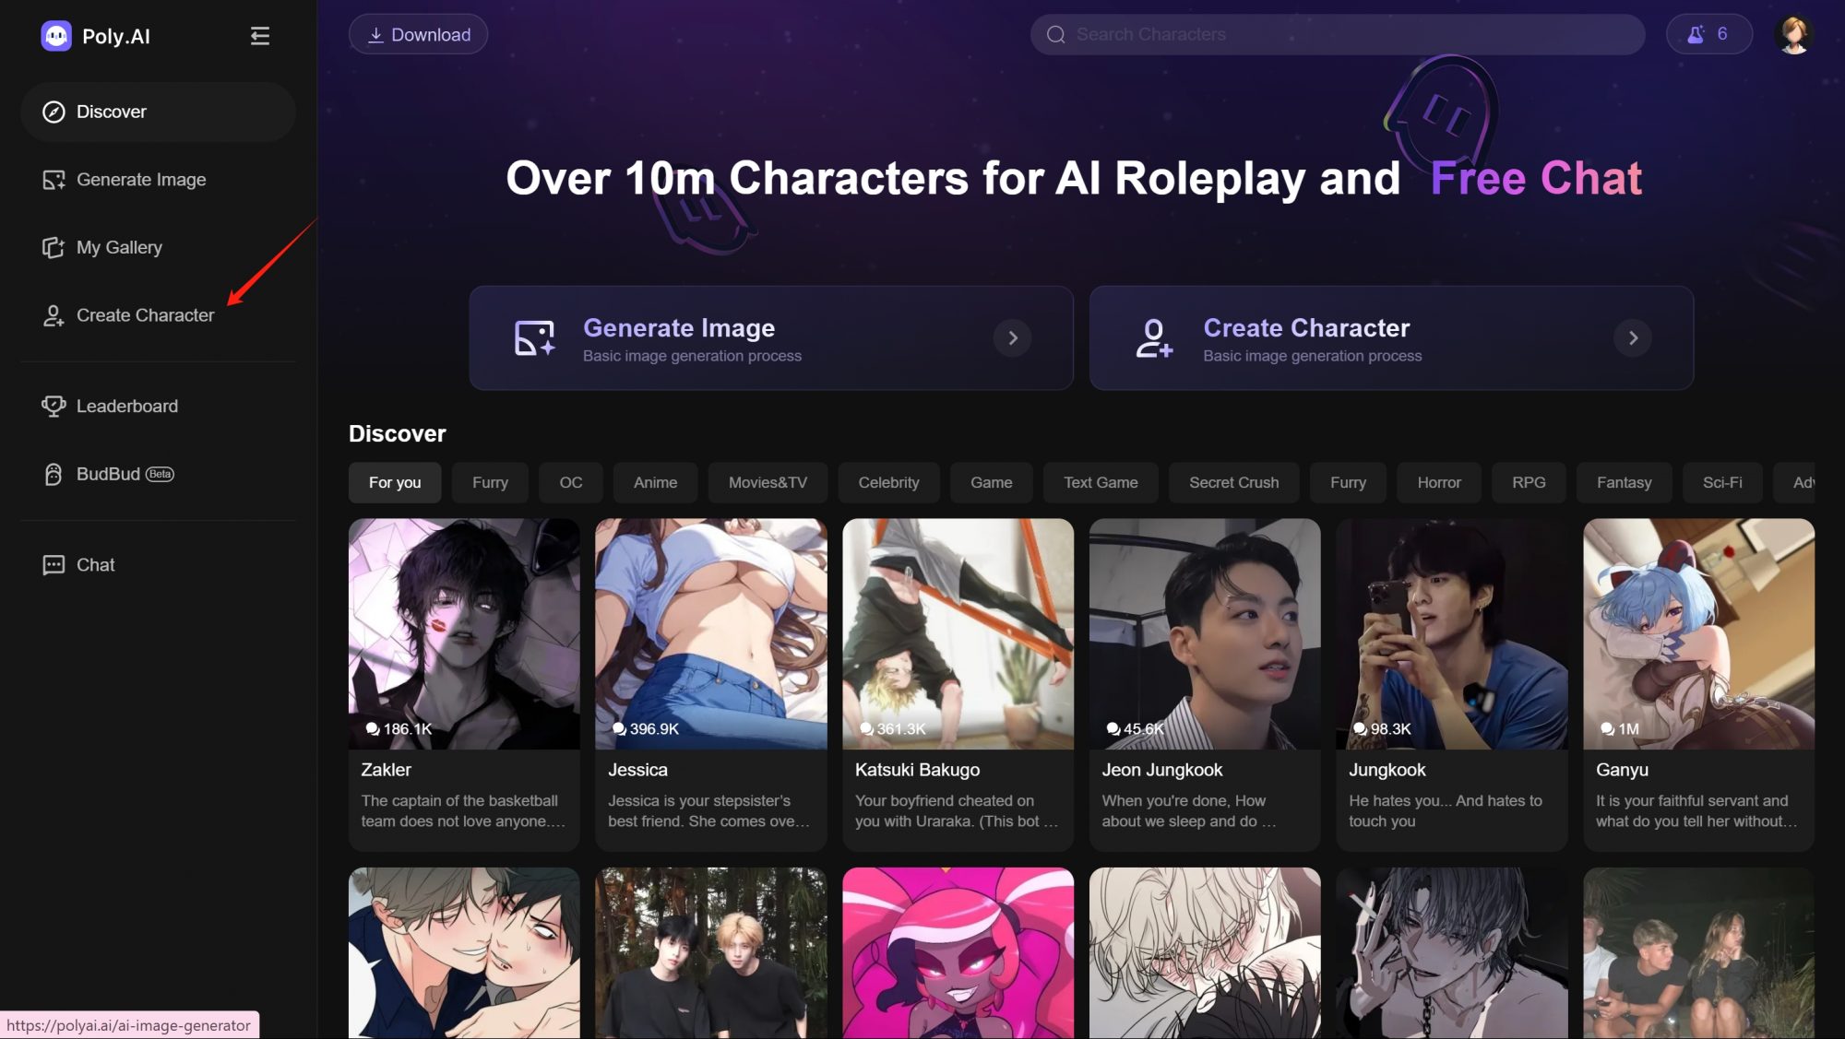Open the Jeon Jungkook character card image
This screenshot has width=1845, height=1039.
pyautogui.click(x=1205, y=633)
